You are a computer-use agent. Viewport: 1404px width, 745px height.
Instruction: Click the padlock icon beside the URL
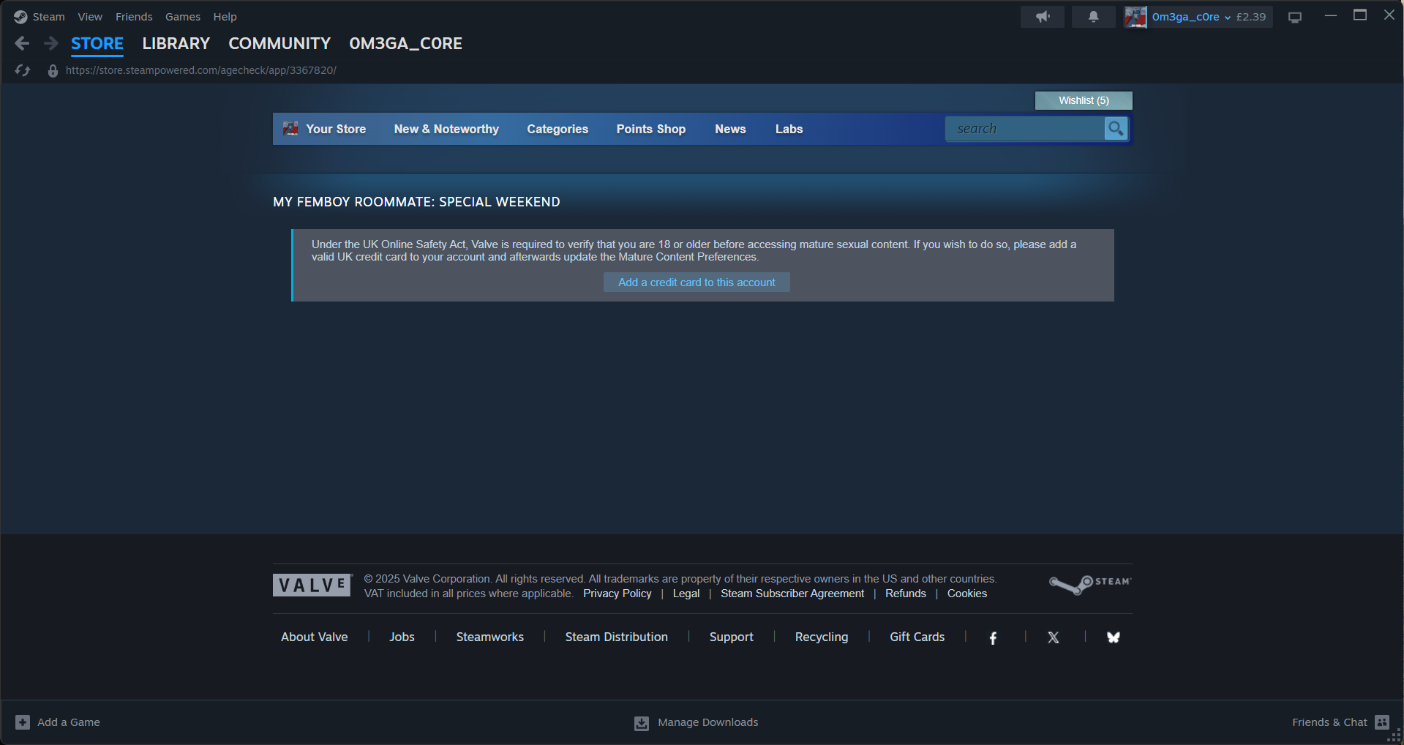tap(53, 71)
